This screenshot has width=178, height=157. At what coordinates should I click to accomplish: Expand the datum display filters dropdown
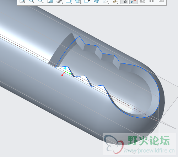pos(106,1)
